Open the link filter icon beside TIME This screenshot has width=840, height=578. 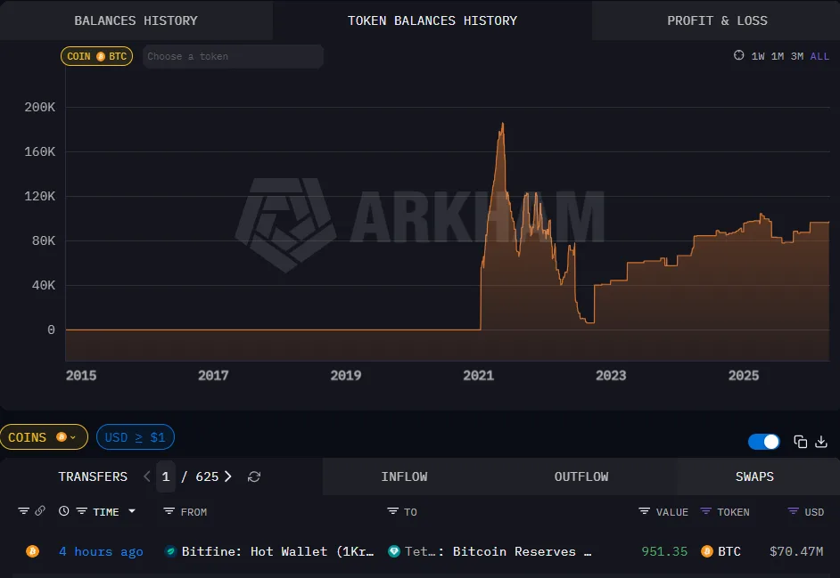pyautogui.click(x=39, y=510)
